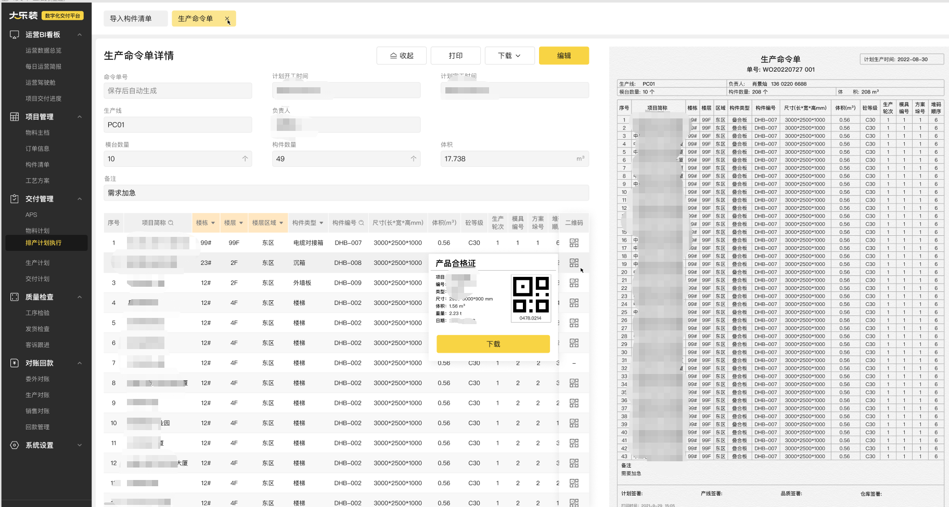Image resolution: width=949 pixels, height=507 pixels.
Task: Switch to 导入构件清单 tab
Action: (136, 19)
